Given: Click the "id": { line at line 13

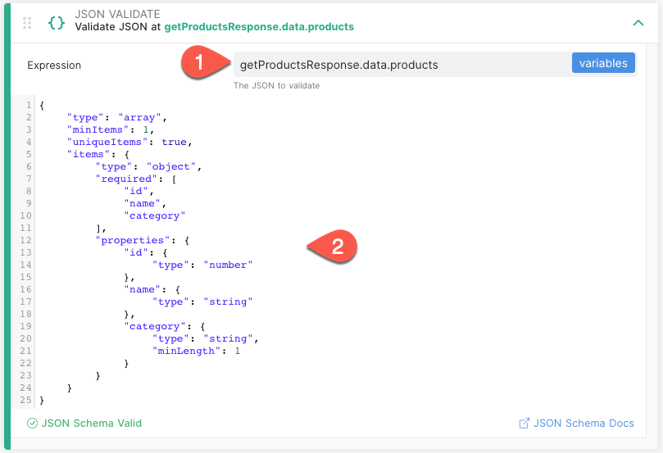Looking at the screenshot, I should 145,252.
